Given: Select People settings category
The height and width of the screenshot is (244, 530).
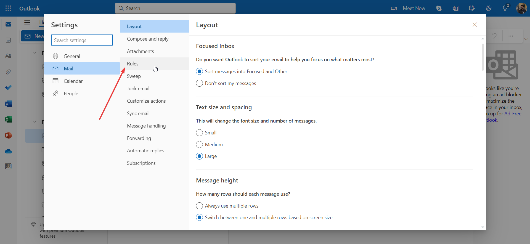Looking at the screenshot, I should [x=82, y=93].
